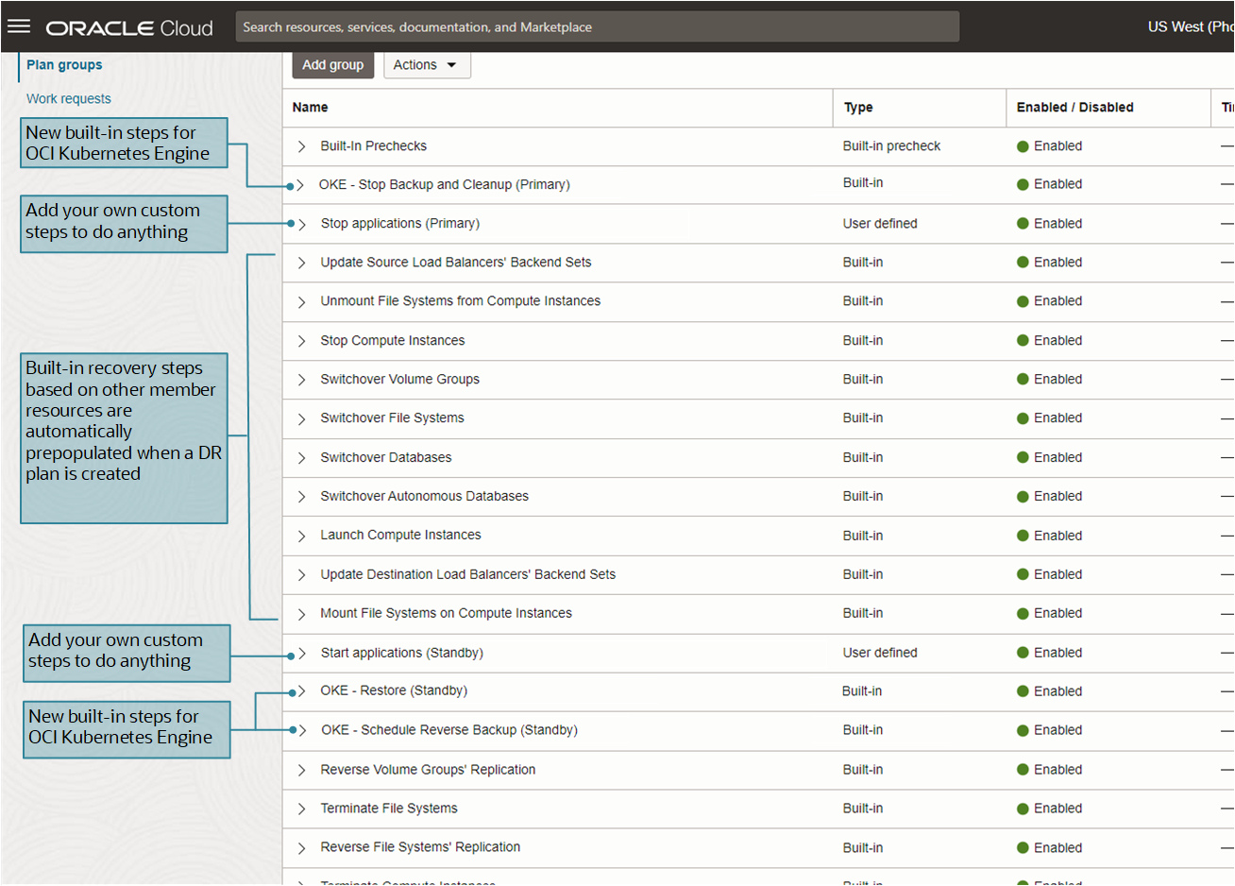Click the Enabled indicator for Launch Compute Instances
This screenshot has height=886, width=1235.
click(x=1024, y=535)
